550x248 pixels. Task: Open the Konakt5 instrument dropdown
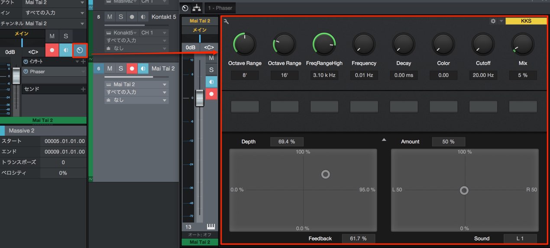click(x=135, y=33)
